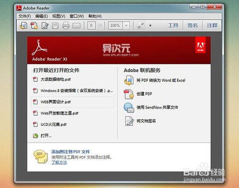239x188 pixels.
Task: Click the edit/sign document toolbar icon
Action: [x=45, y=25]
